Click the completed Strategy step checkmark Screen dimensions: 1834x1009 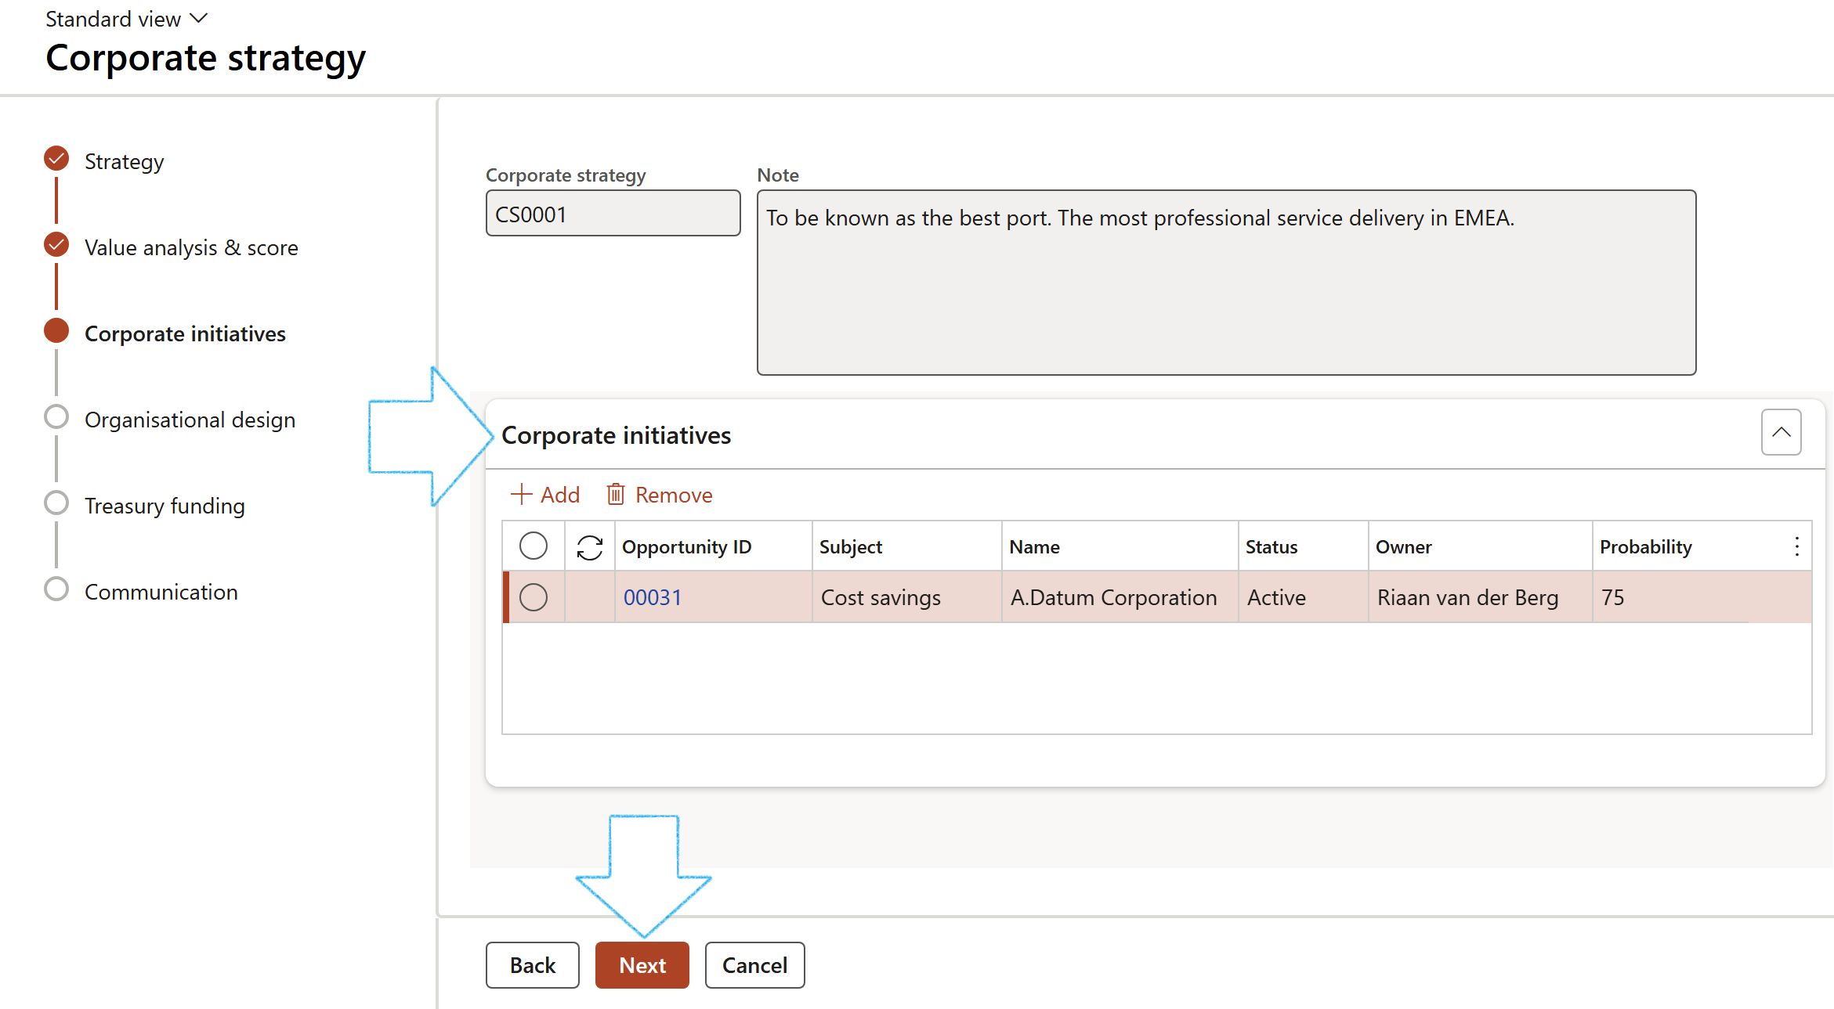(56, 159)
